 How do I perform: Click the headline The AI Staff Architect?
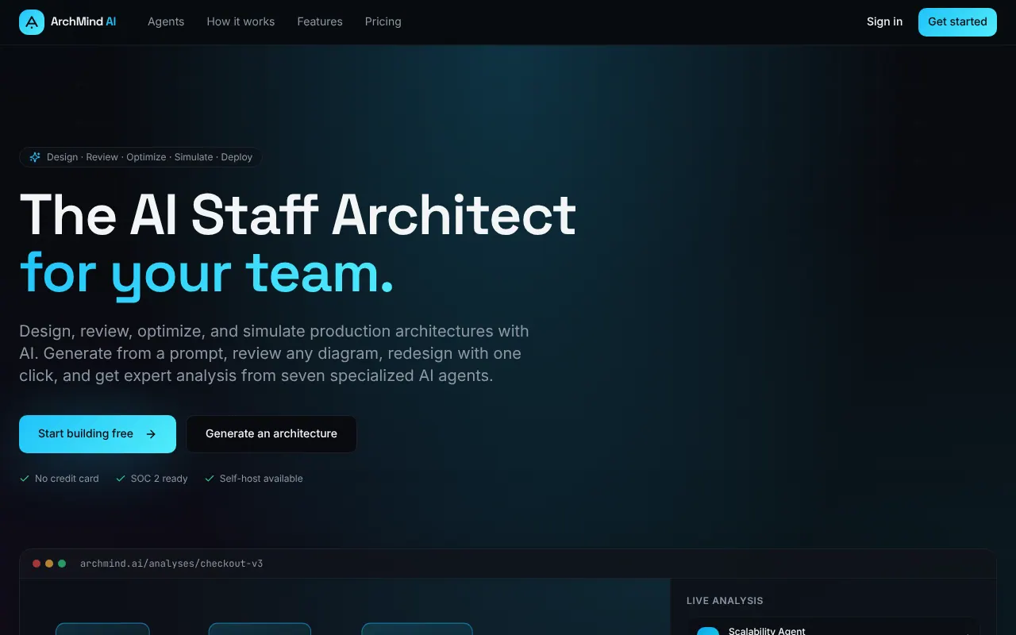click(298, 214)
